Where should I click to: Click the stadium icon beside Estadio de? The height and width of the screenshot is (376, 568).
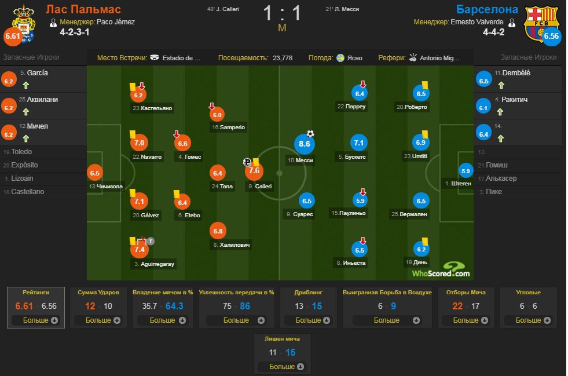click(155, 58)
